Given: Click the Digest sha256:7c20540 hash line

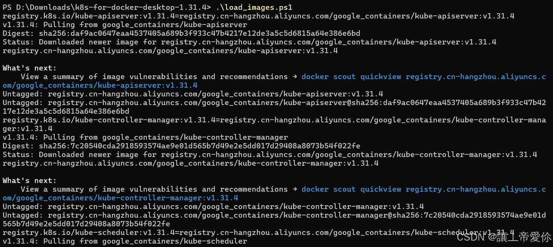Looking at the screenshot, I should tap(181, 146).
